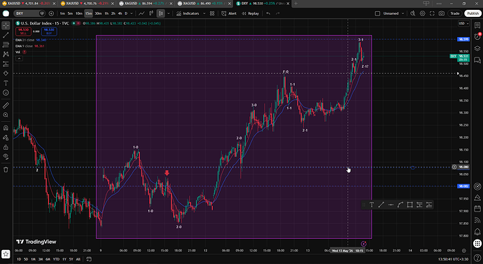Select 1h timeframe
This screenshot has width=483, height=264.
(x=106, y=13)
